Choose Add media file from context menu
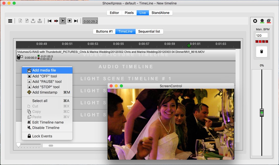The image size is (279, 165). [44, 70]
